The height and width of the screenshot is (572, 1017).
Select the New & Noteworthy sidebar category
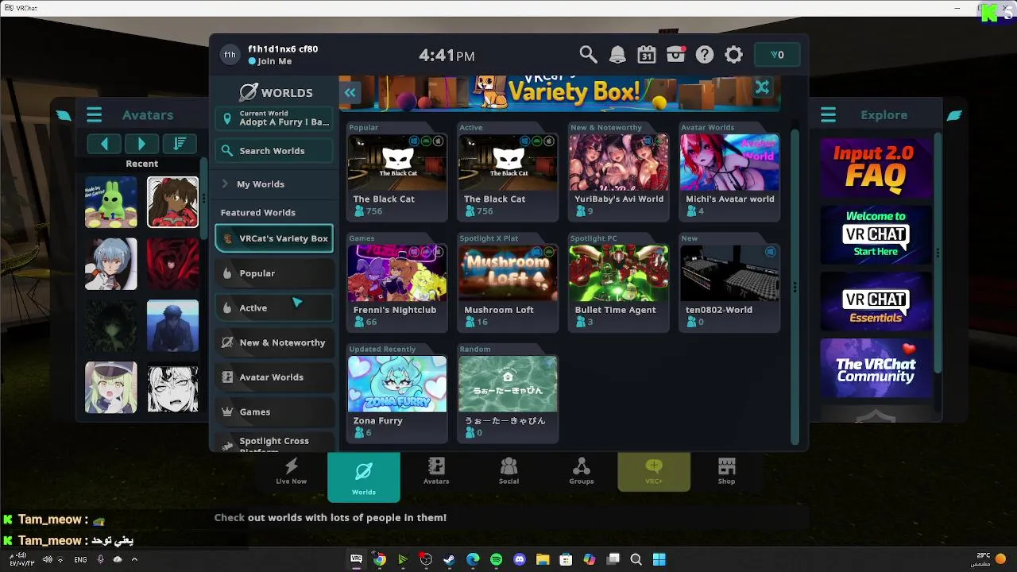click(274, 342)
